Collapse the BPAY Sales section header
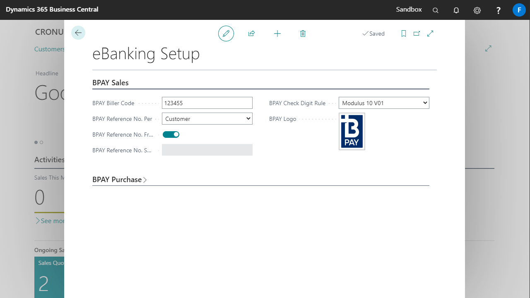The height and width of the screenshot is (298, 530). click(111, 83)
